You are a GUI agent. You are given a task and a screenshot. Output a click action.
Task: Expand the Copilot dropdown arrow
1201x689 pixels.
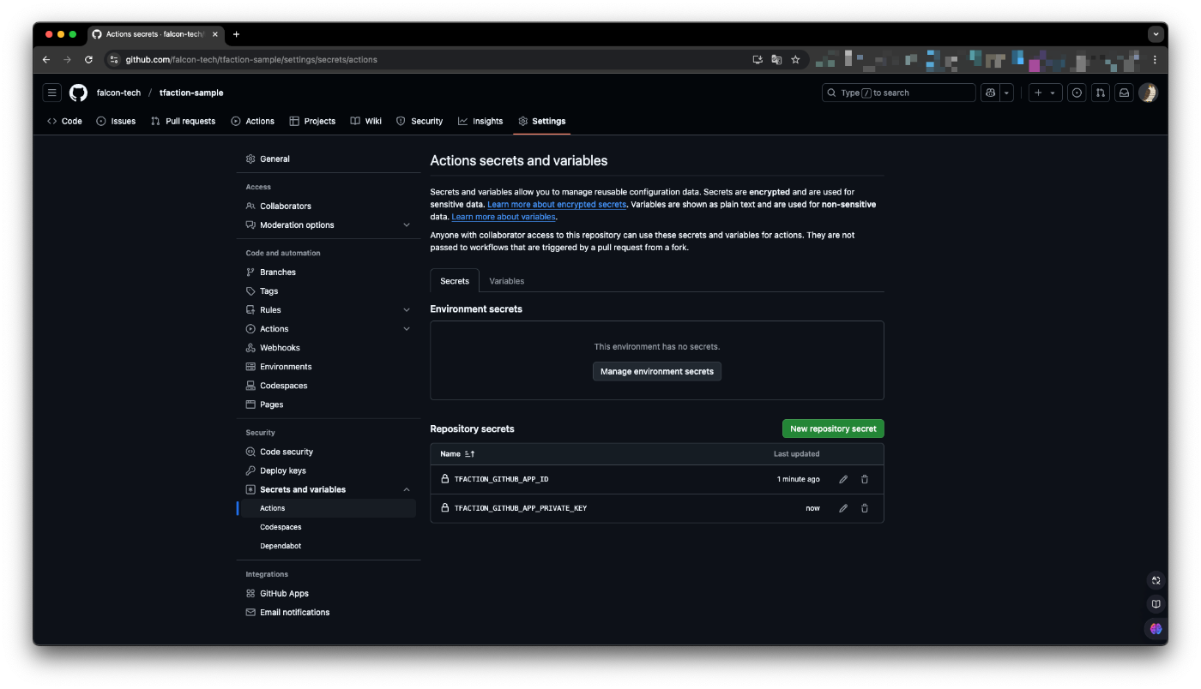1007,93
